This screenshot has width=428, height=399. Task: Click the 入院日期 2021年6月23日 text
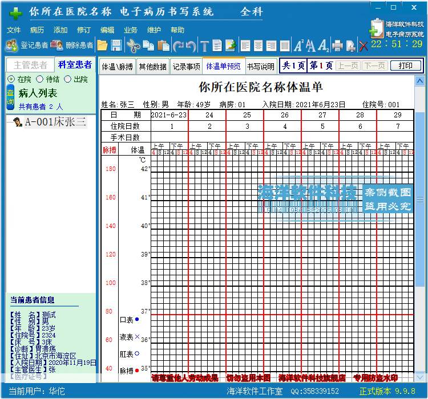[304, 104]
